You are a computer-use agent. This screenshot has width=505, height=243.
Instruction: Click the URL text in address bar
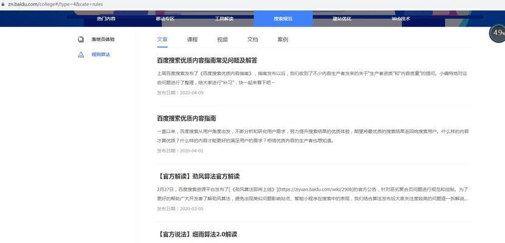click(x=55, y=4)
